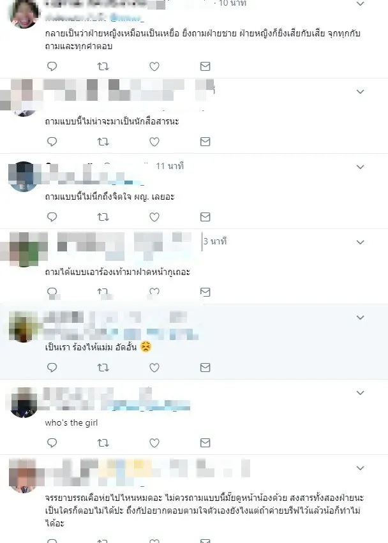
Task: Select the tweet text 'who's the girl'
Action: [71, 422]
